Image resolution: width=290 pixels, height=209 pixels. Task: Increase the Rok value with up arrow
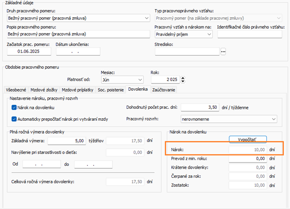(183, 78)
